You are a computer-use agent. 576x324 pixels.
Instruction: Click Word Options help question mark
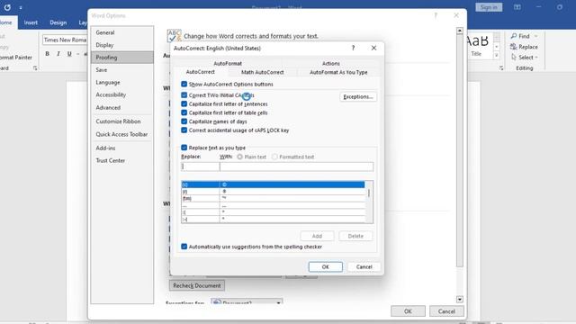pos(436,15)
